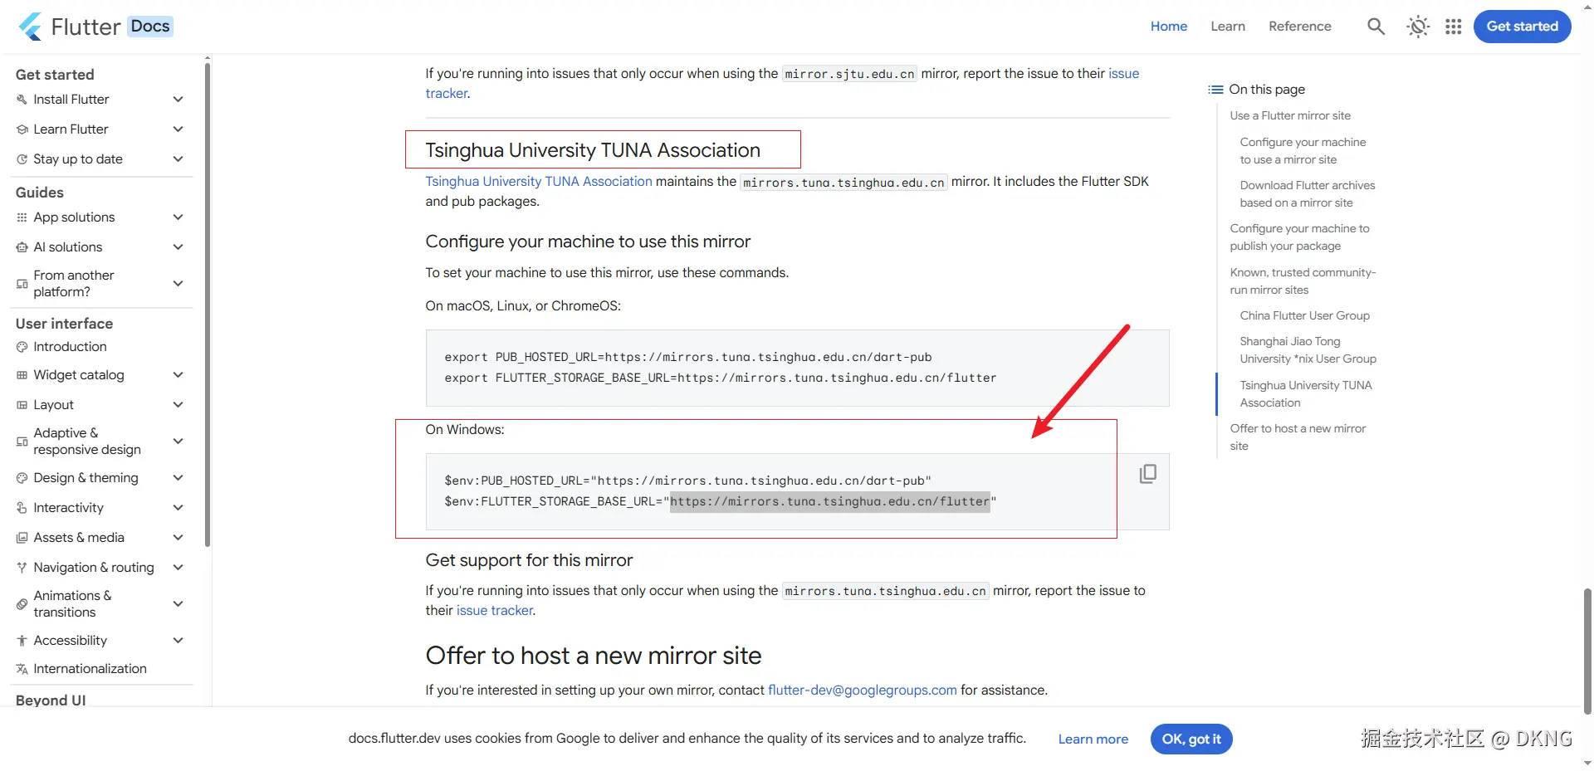Expand the Design & theming section

pyautogui.click(x=178, y=478)
